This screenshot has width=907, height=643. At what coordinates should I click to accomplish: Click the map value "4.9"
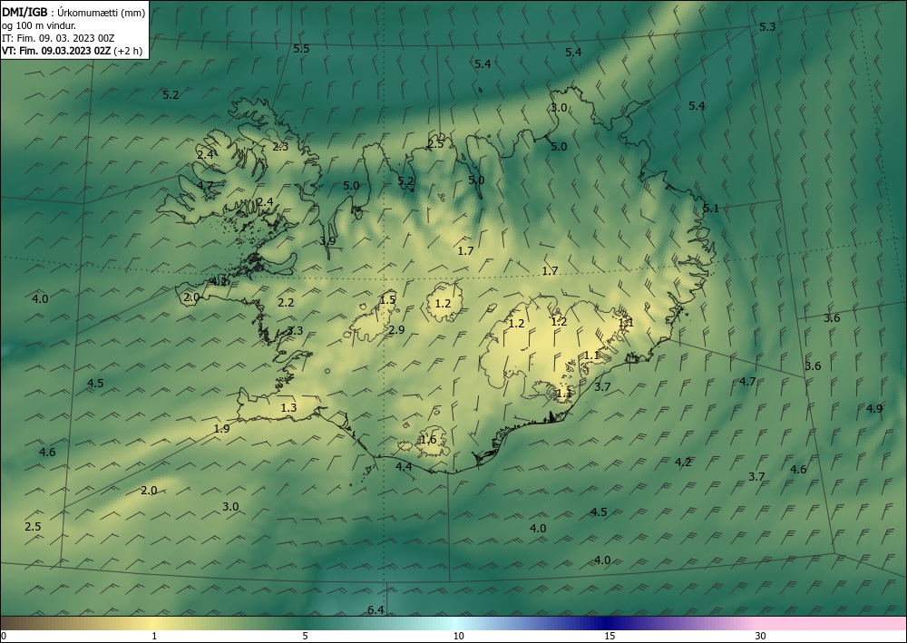[874, 408]
